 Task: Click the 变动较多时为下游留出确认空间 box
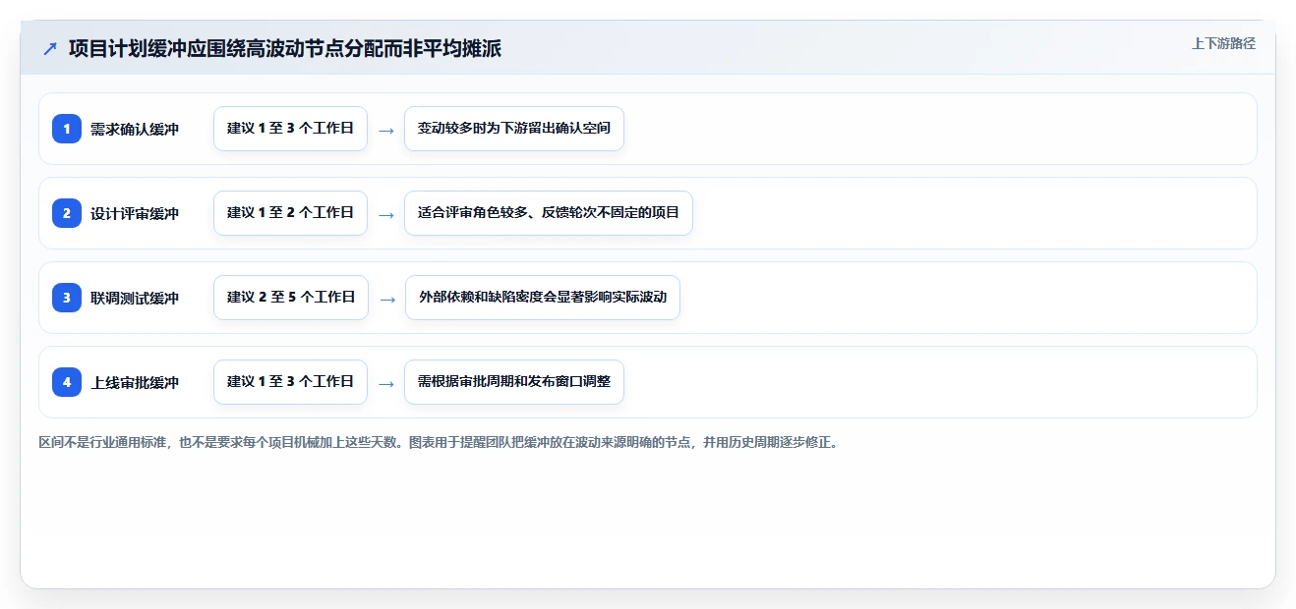click(x=514, y=129)
